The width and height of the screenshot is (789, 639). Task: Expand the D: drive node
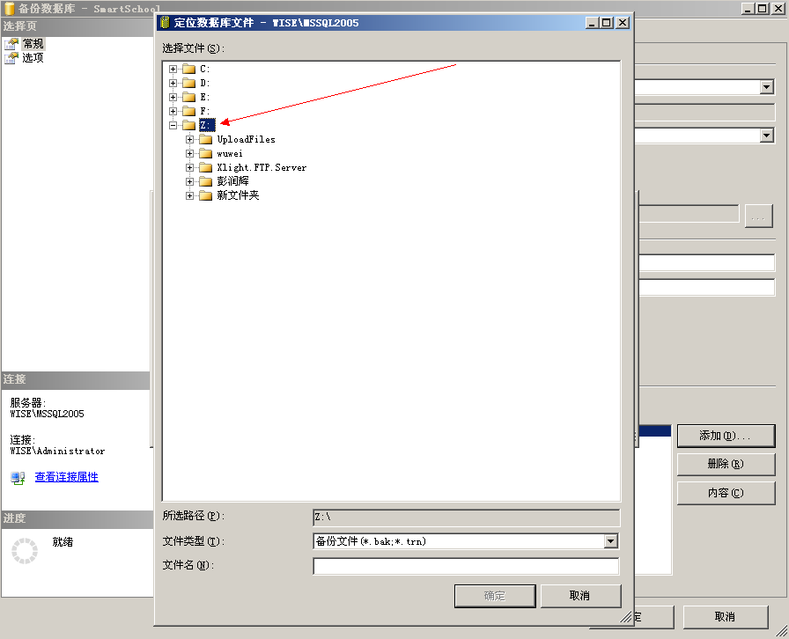pos(173,83)
